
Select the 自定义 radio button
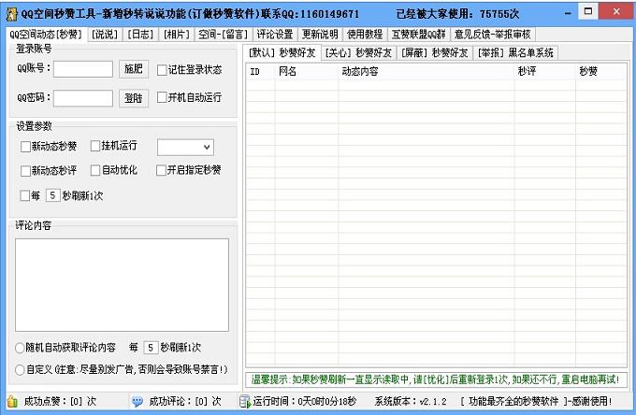click(20, 370)
